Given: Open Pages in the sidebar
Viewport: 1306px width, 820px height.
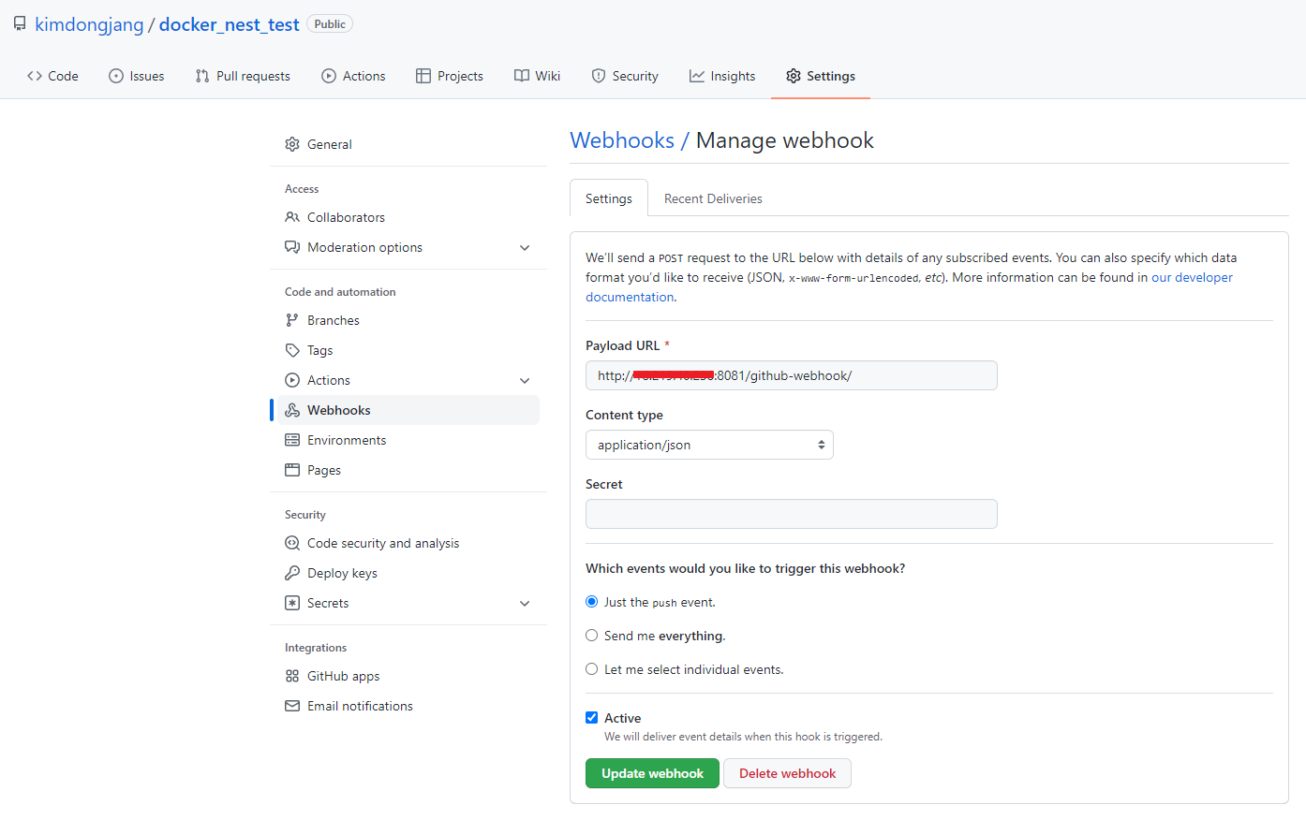Looking at the screenshot, I should 408,470.
